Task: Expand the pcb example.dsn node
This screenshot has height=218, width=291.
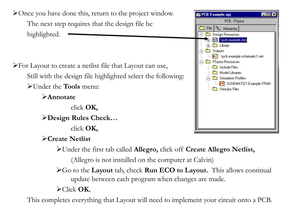Action: tap(208, 40)
